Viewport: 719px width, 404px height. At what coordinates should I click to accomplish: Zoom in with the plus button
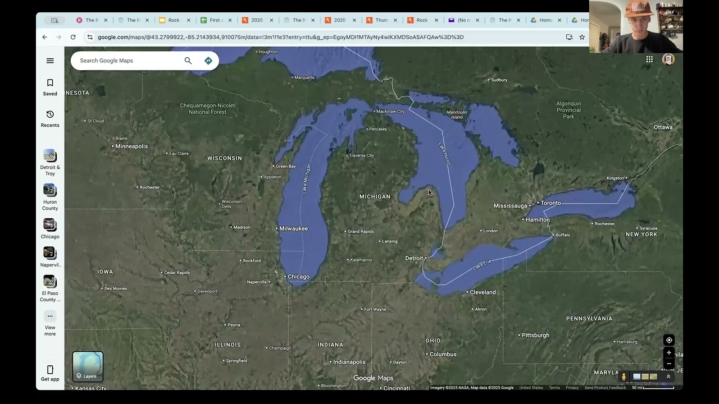[668, 353]
